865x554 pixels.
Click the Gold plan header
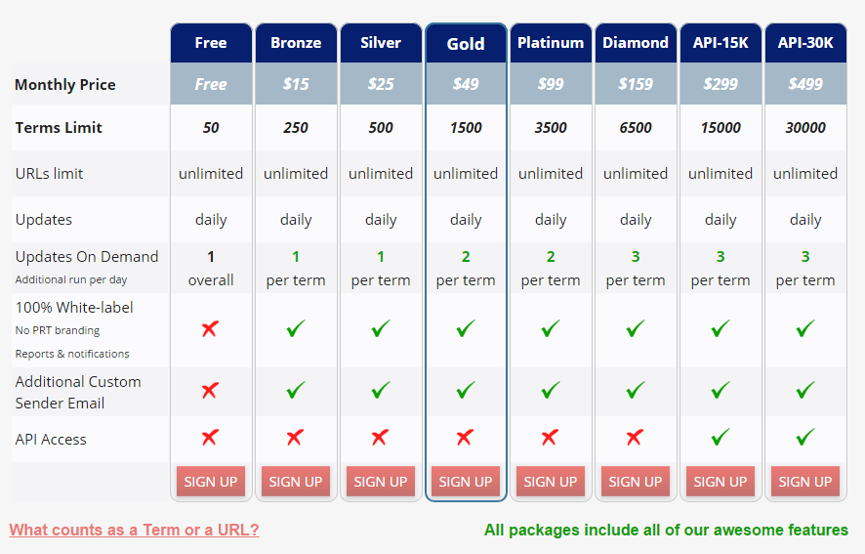466,43
